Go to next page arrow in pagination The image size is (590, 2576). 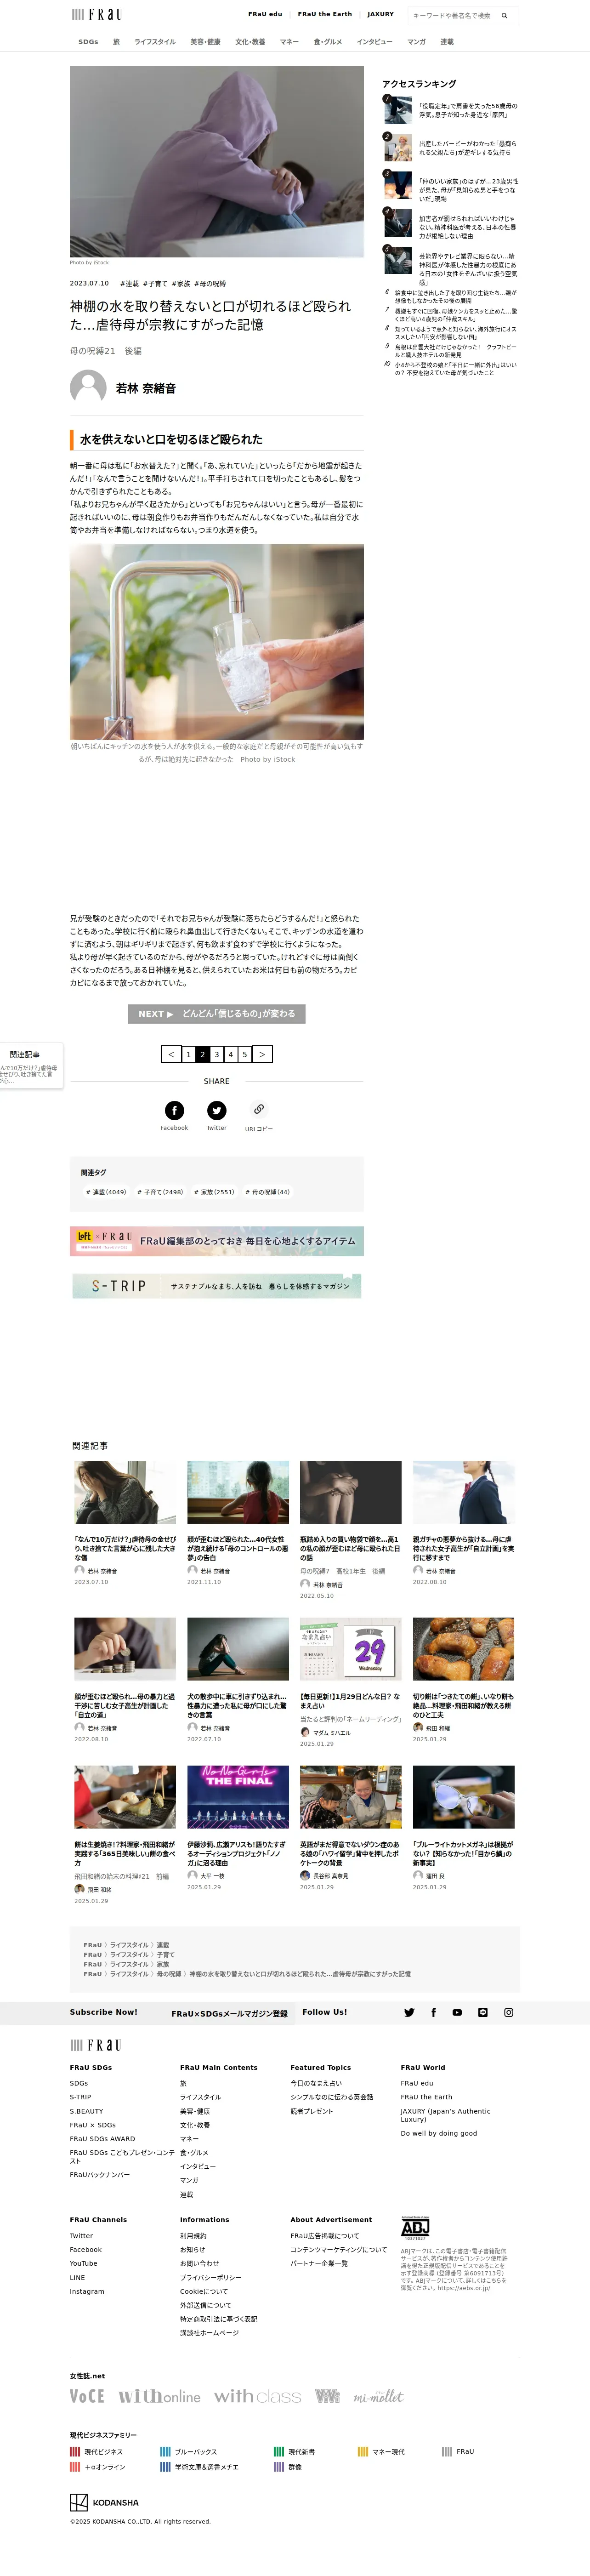(x=262, y=1054)
